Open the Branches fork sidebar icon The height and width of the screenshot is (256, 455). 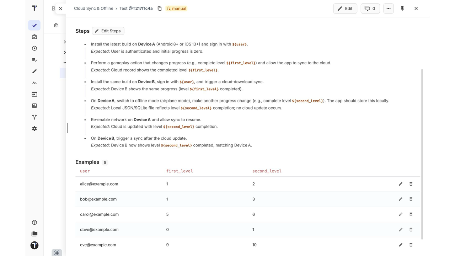(x=34, y=117)
